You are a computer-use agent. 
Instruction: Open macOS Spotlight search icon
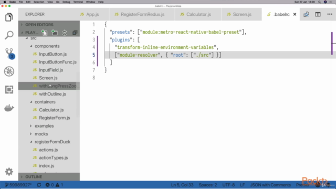(319, 2)
